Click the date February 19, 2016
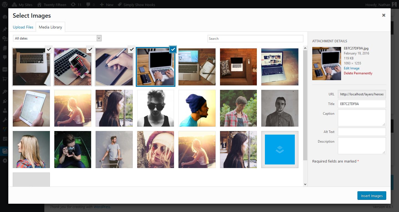This screenshot has height=212, width=399. pyautogui.click(x=356, y=53)
